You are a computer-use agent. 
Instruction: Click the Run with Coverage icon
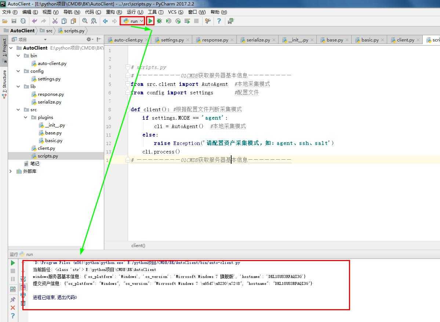click(x=169, y=21)
